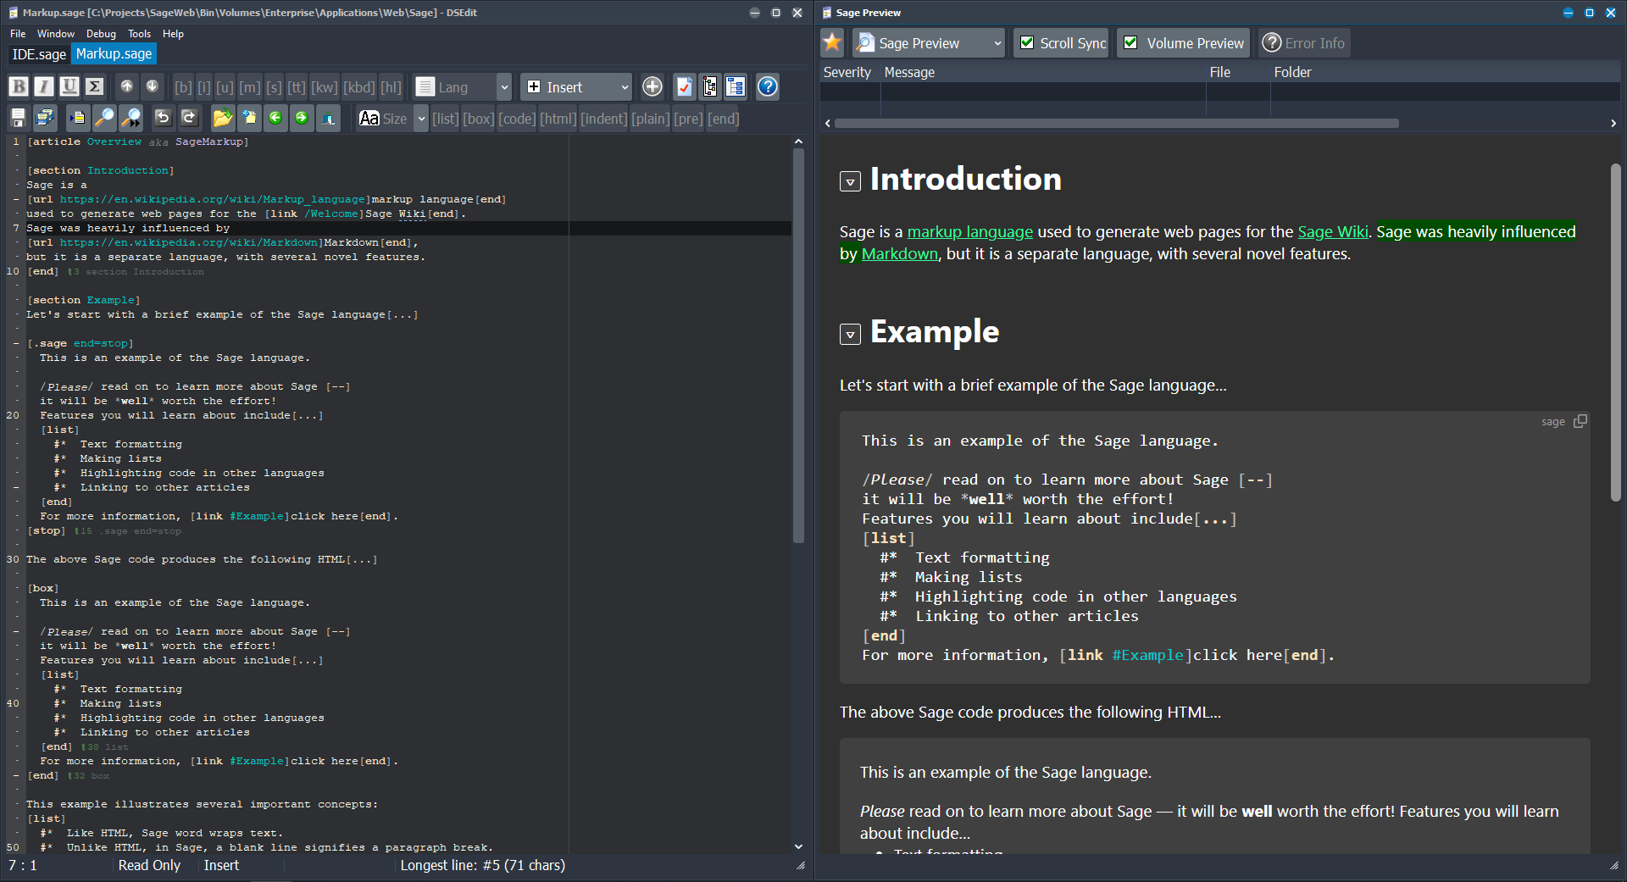This screenshot has height=882, width=1627.
Task: Insert the [indent] tag
Action: (604, 119)
